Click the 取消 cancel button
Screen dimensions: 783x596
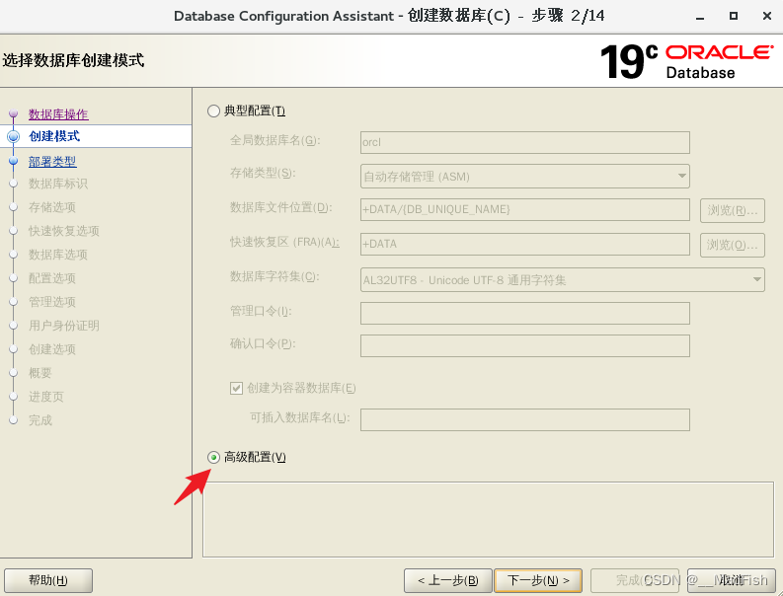click(732, 580)
